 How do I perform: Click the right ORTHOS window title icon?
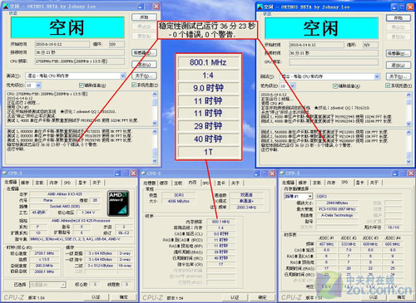tap(260, 7)
